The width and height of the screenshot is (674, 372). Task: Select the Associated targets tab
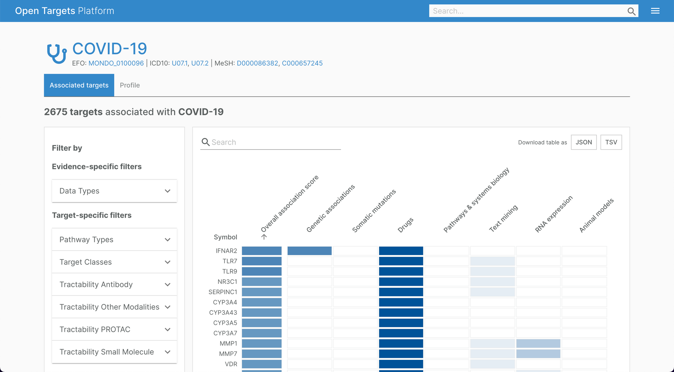tap(79, 85)
